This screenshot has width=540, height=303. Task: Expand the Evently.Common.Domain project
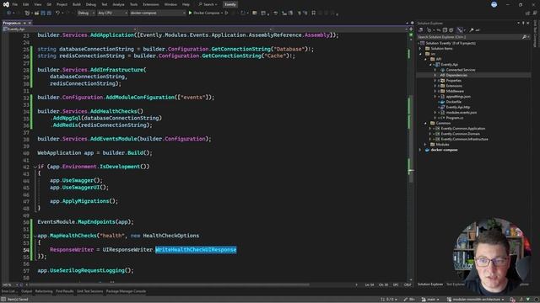coord(429,134)
